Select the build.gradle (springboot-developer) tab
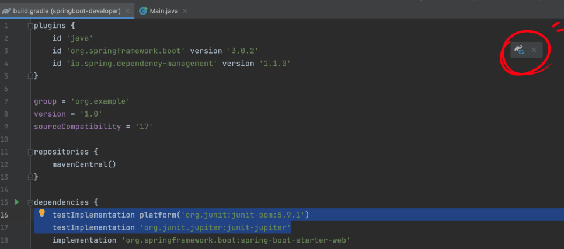The image size is (564, 249). pos(67,11)
